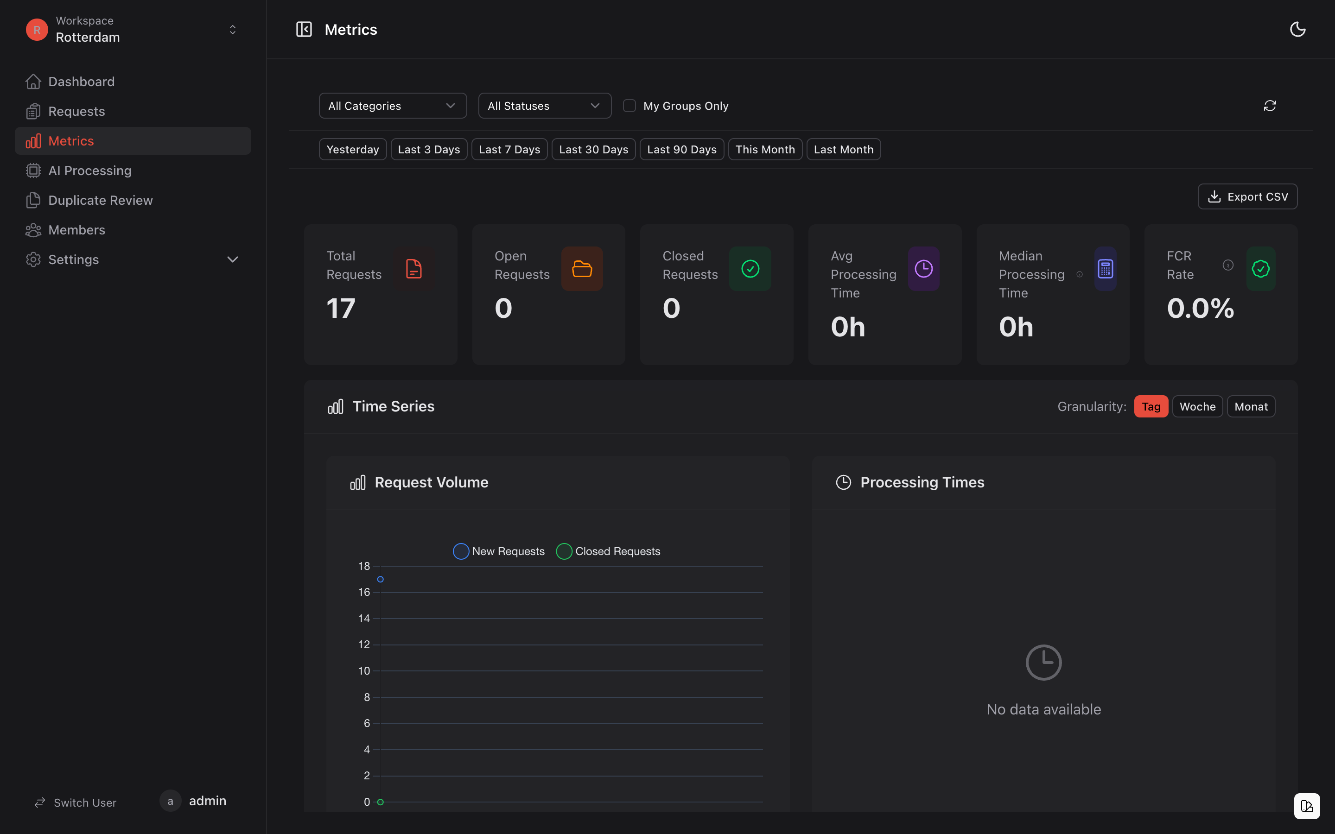Select Monat granularity option
This screenshot has height=834, width=1335.
pos(1251,406)
